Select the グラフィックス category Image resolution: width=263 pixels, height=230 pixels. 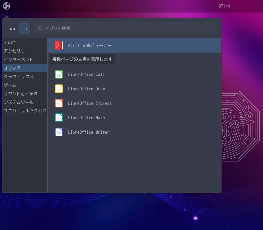(x=25, y=77)
